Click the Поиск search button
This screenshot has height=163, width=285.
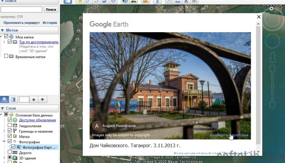[x=51, y=9]
